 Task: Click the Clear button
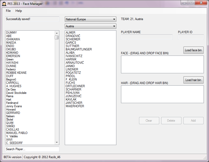[x=149, y=121]
